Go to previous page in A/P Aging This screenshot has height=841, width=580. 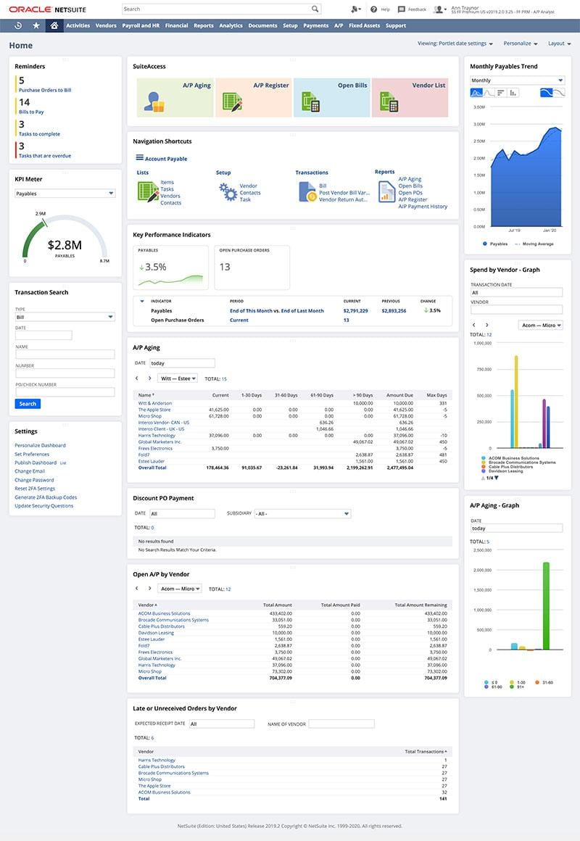[137, 378]
